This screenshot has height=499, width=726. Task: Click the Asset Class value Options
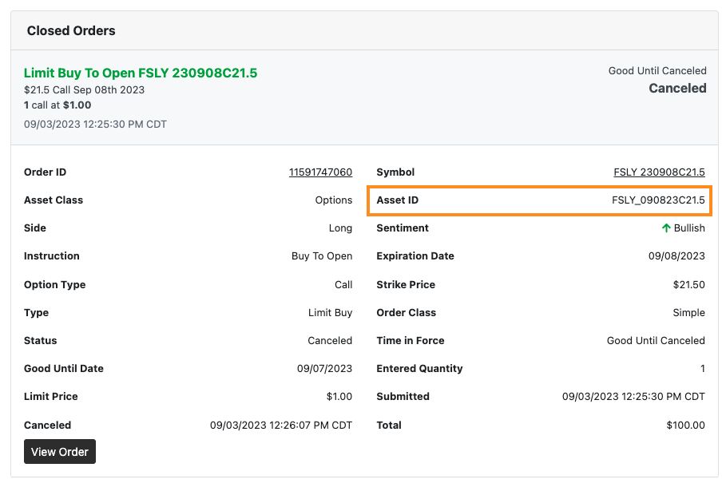pos(333,200)
